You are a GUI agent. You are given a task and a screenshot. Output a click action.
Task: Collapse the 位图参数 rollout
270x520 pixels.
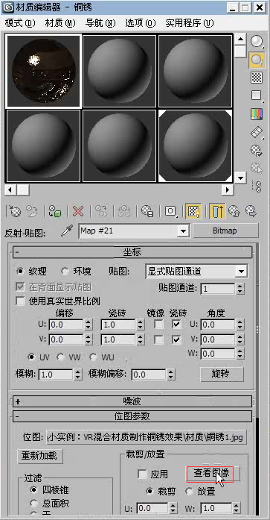point(132,416)
